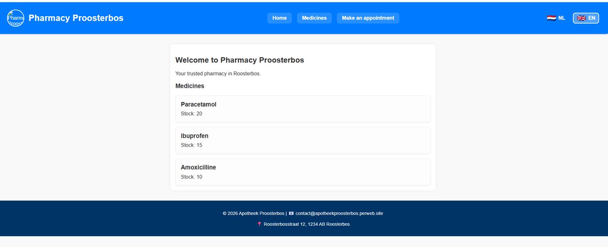Click the Welcome to Pharmacy Proosterbos heading
Viewport: 608px width, 247px height.
240,60
